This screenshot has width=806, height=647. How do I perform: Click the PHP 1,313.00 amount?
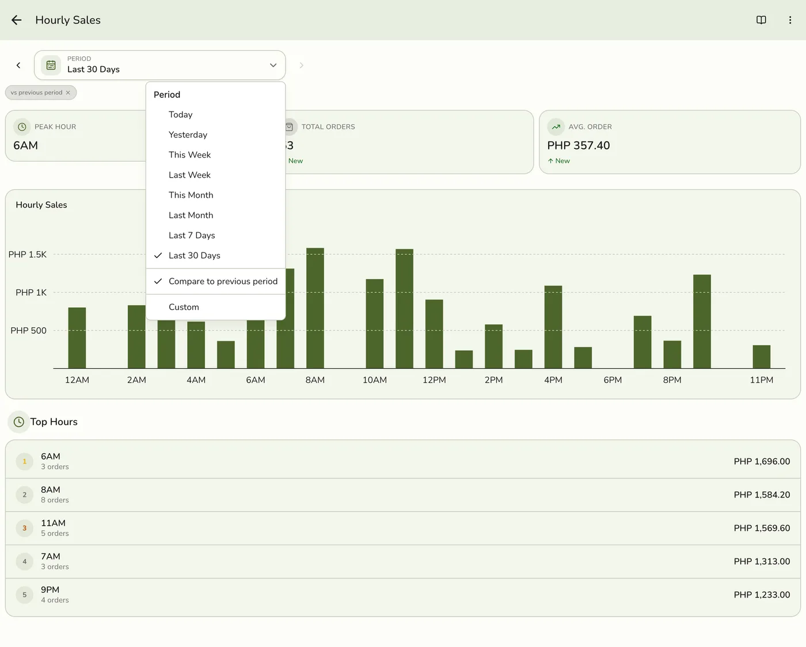[x=762, y=561]
